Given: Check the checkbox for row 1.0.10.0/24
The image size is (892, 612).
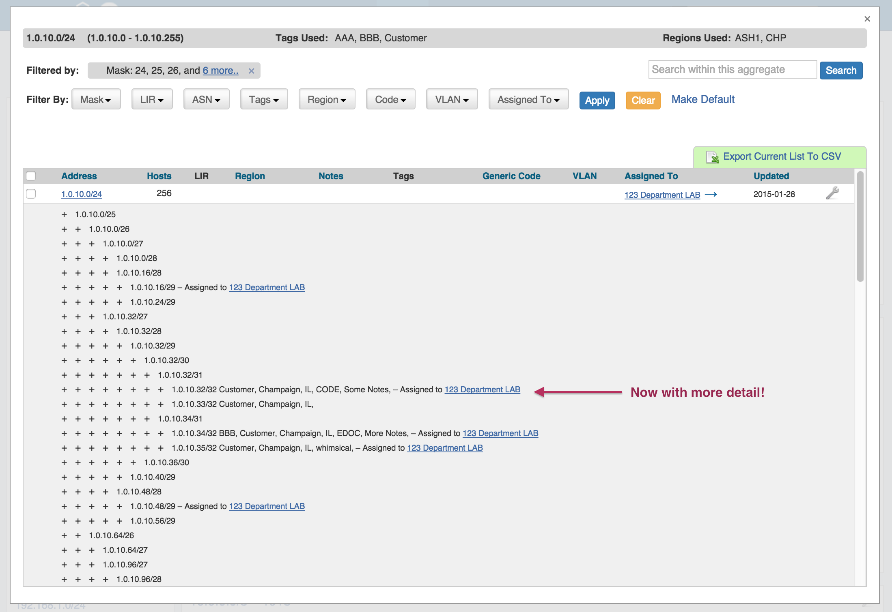Looking at the screenshot, I should (x=31, y=194).
